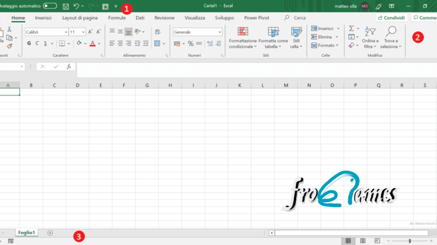Viewport: 437px width, 245px height.
Task: Click the decrease indent icon
Action: (x=137, y=43)
